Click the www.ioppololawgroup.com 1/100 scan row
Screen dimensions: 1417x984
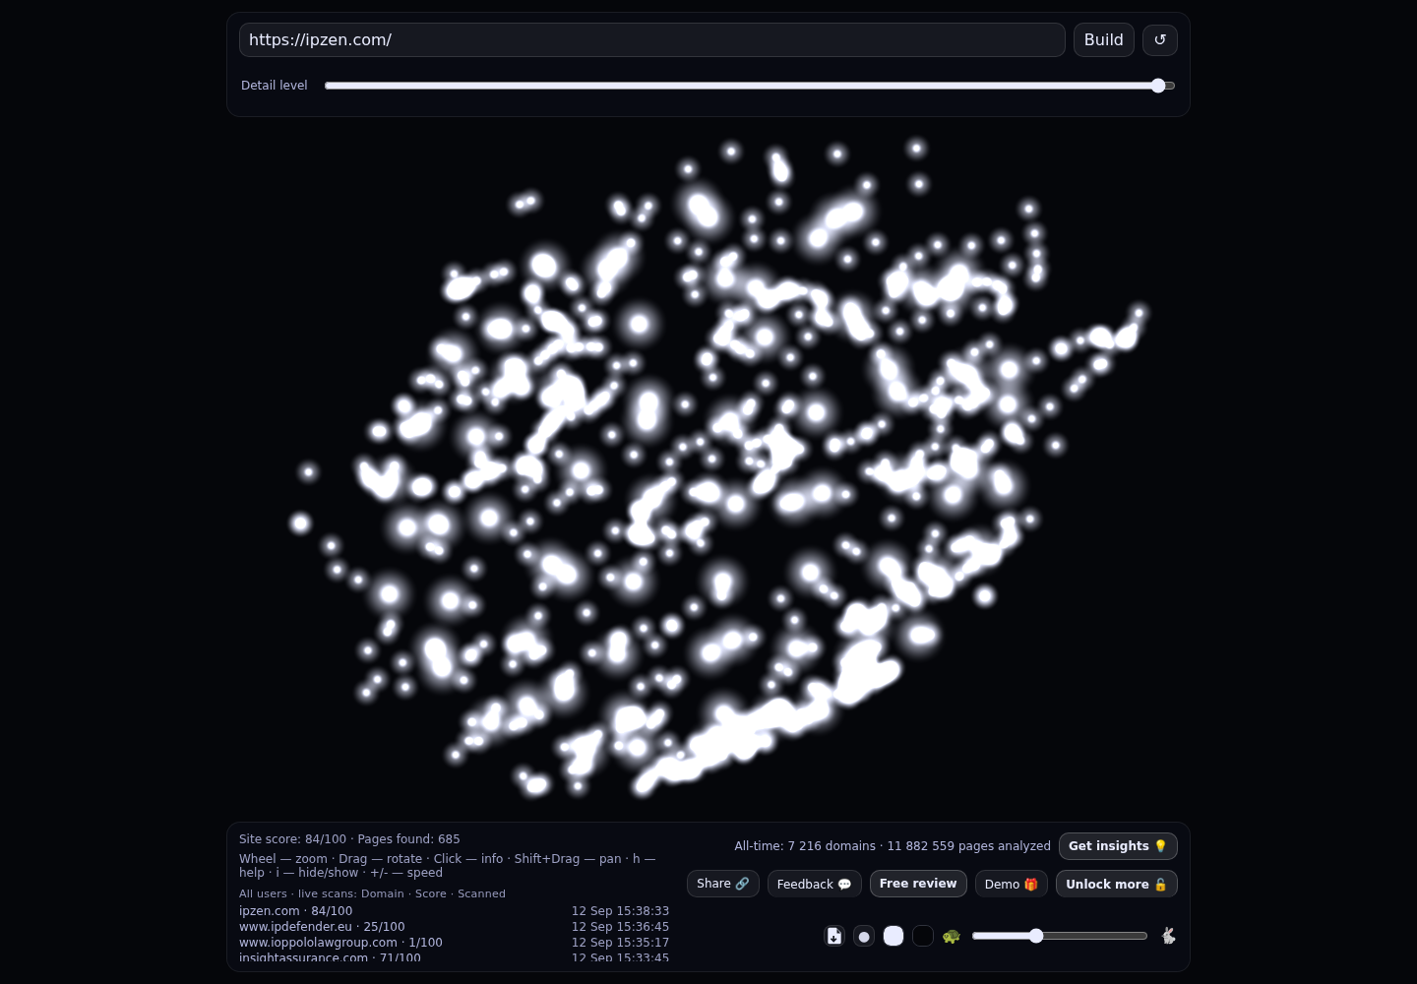click(x=454, y=943)
